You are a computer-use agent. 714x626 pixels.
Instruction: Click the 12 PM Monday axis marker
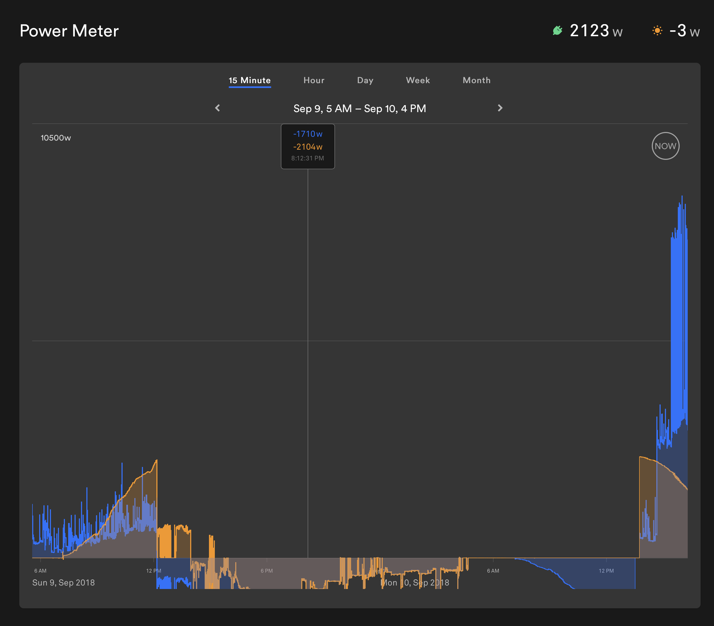pos(606,571)
